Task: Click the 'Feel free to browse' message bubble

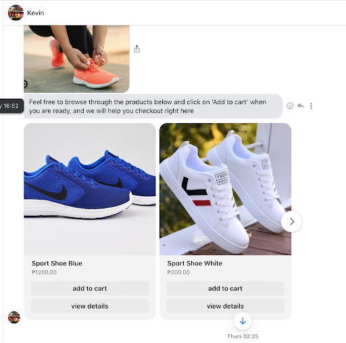Action: point(153,106)
